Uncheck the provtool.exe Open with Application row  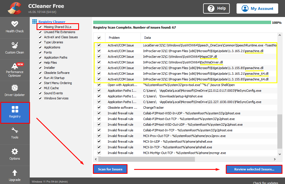(99, 85)
